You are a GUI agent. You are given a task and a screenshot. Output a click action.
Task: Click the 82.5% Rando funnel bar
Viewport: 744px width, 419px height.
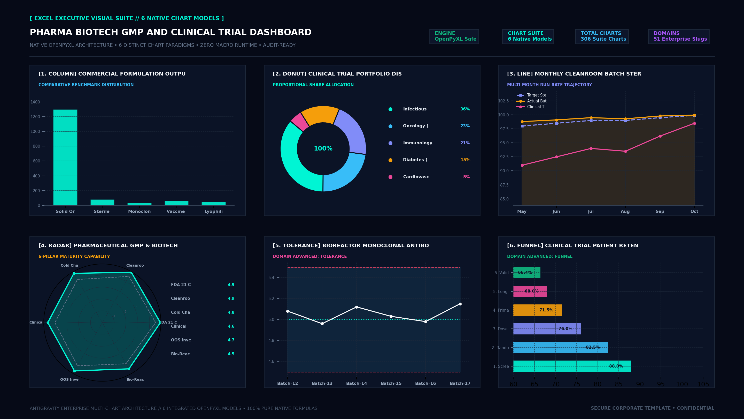pos(561,348)
